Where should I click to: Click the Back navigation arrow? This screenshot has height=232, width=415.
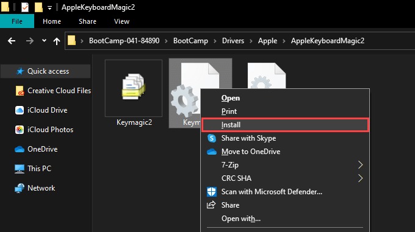pyautogui.click(x=12, y=41)
